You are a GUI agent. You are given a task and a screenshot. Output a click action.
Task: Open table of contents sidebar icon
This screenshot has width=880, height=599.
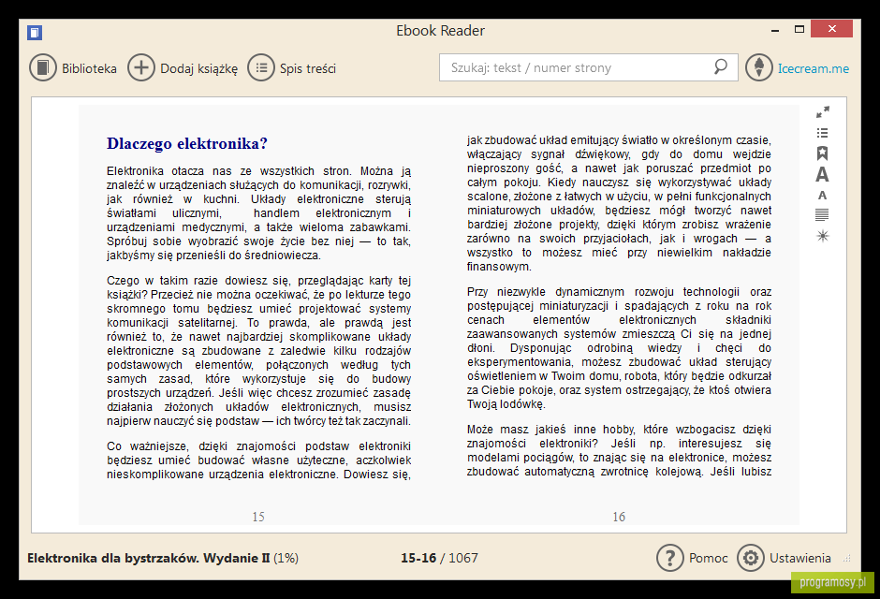822,133
